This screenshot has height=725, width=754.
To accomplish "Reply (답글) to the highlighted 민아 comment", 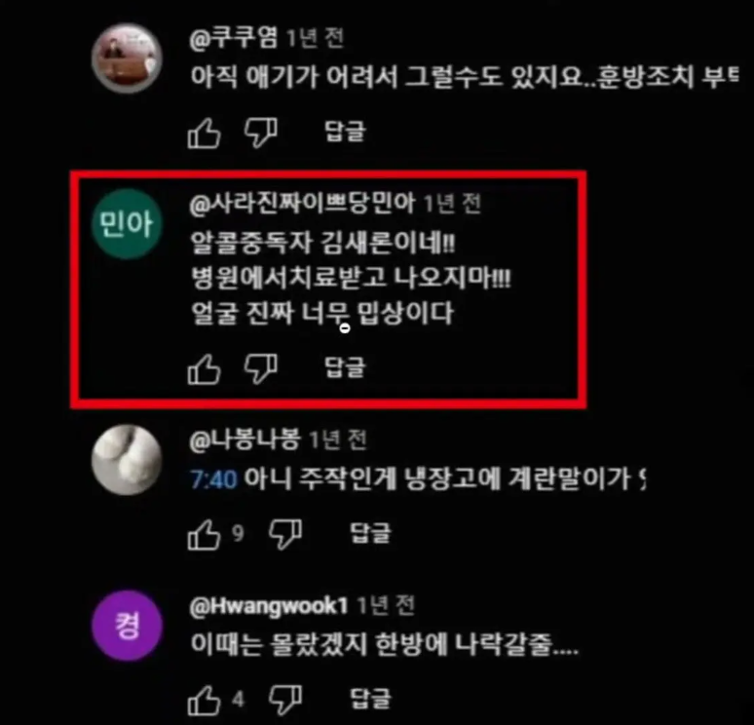I will [345, 367].
